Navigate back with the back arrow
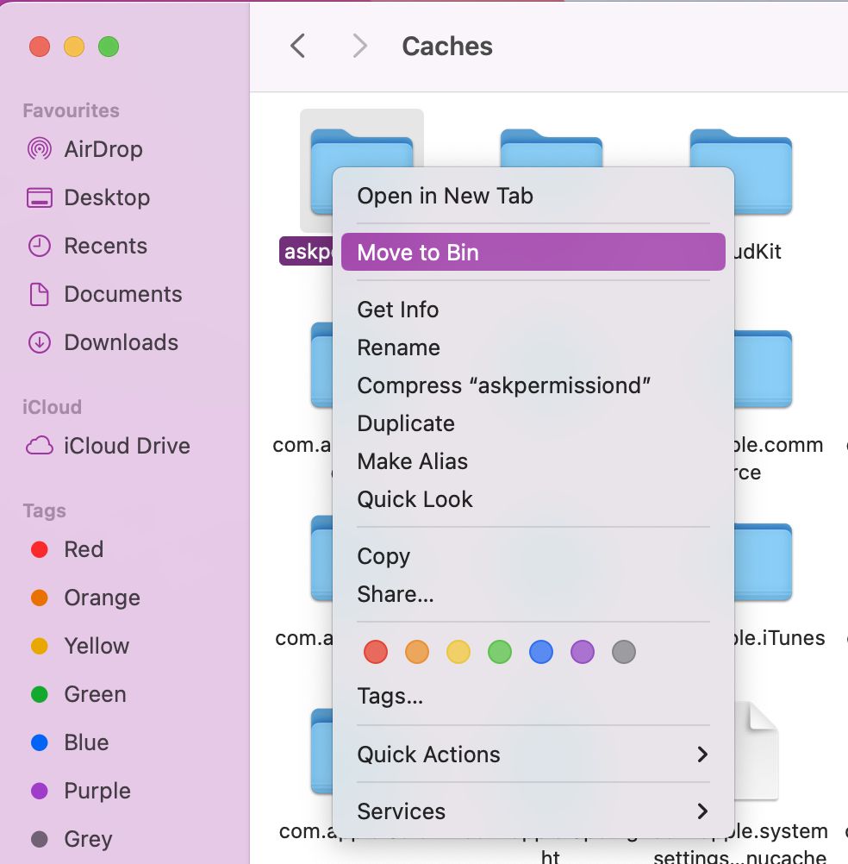848x864 pixels. coord(297,46)
